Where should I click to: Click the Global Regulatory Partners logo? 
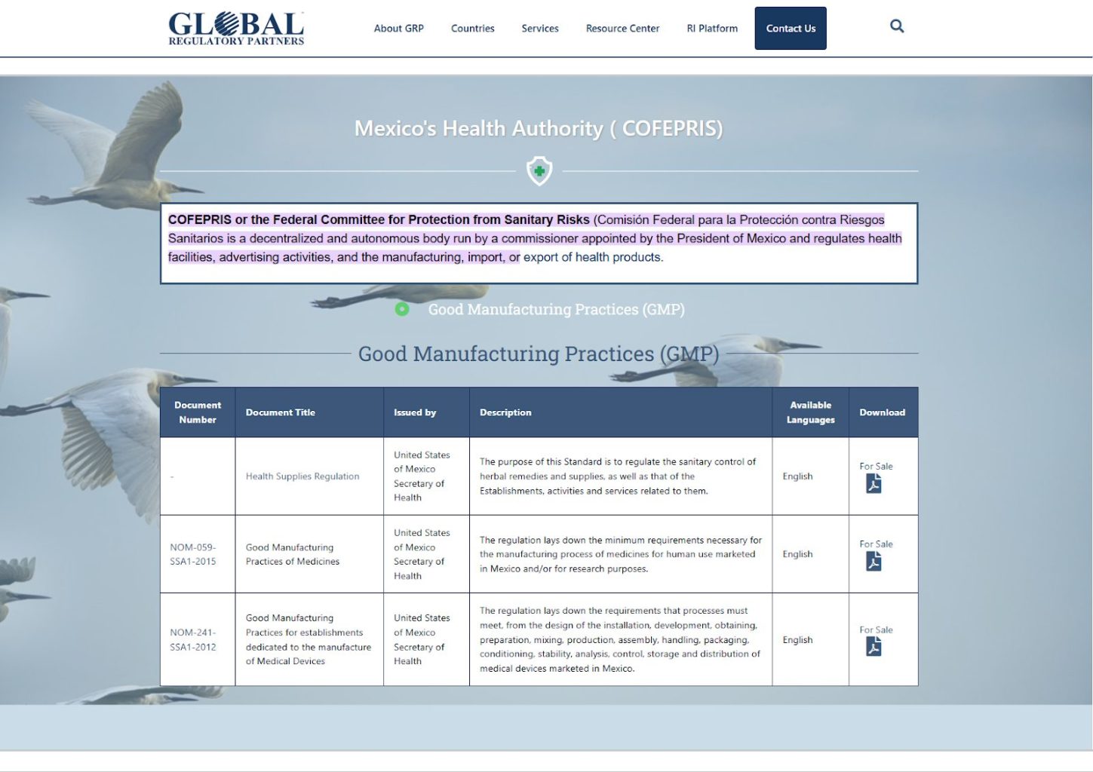pyautogui.click(x=236, y=29)
